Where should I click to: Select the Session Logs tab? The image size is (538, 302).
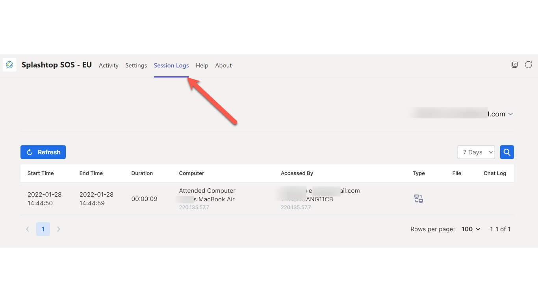point(171,66)
